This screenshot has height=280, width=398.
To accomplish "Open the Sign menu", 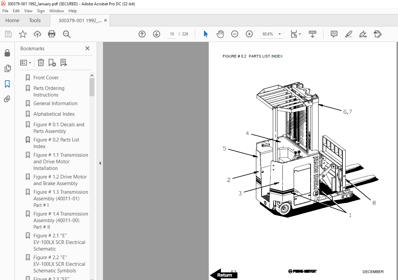I will pos(41,11).
